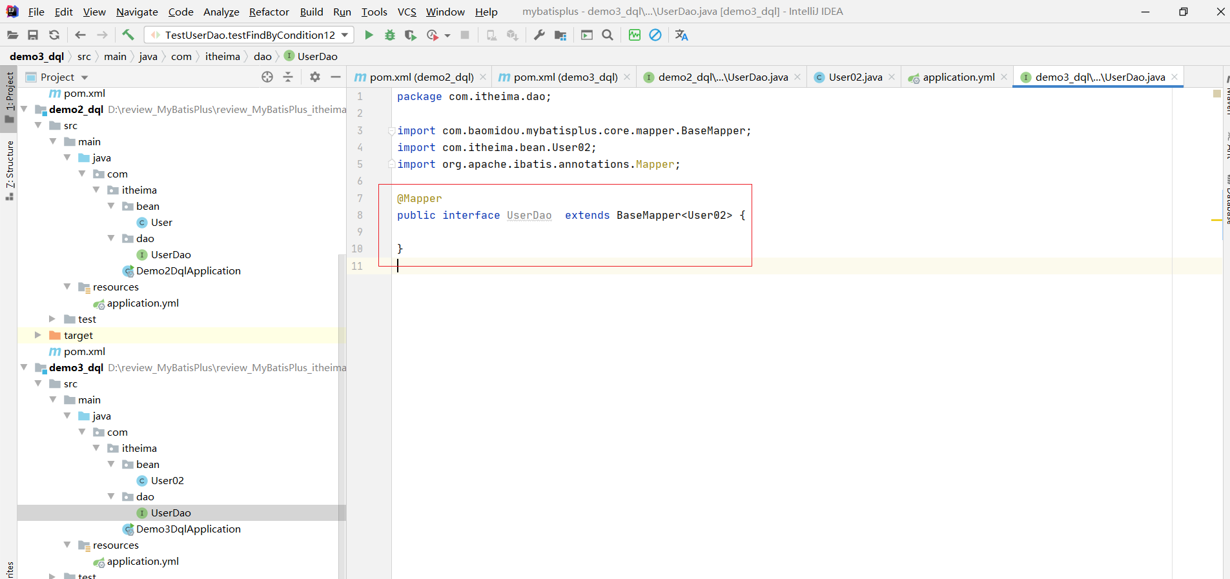Image resolution: width=1230 pixels, height=579 pixels.
Task: Run the selected configuration with green play button
Action: click(x=369, y=35)
